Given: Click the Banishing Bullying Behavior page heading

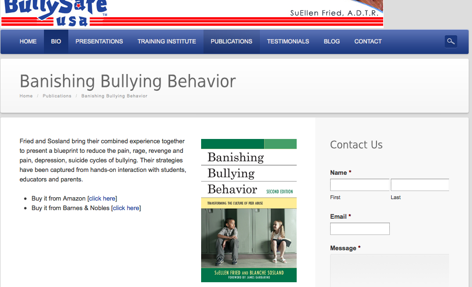Looking at the screenshot, I should pos(128,81).
